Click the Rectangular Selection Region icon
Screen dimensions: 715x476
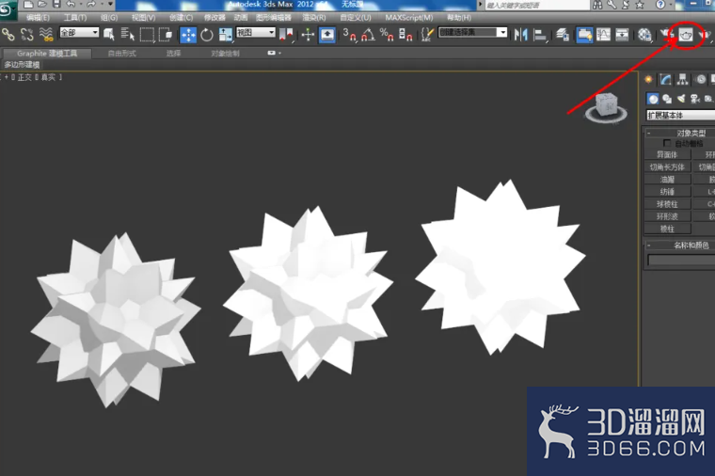(x=147, y=35)
